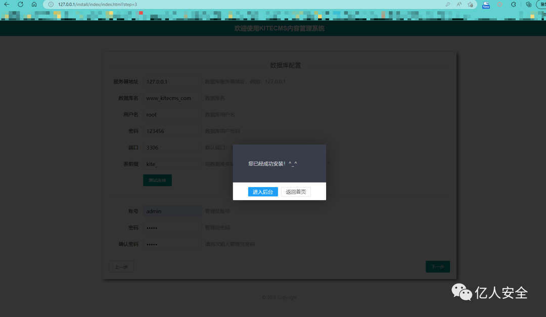Image resolution: width=546 pixels, height=317 pixels.
Task: Focus the 服务器地址 field with 127.0.0.1
Action: (172, 81)
